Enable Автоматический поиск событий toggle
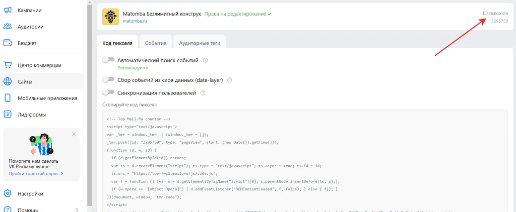516x212 pixels. [x=108, y=60]
